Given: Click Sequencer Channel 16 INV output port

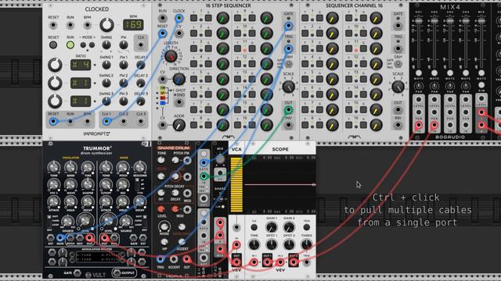Looking at the screenshot, I should 398,125.
